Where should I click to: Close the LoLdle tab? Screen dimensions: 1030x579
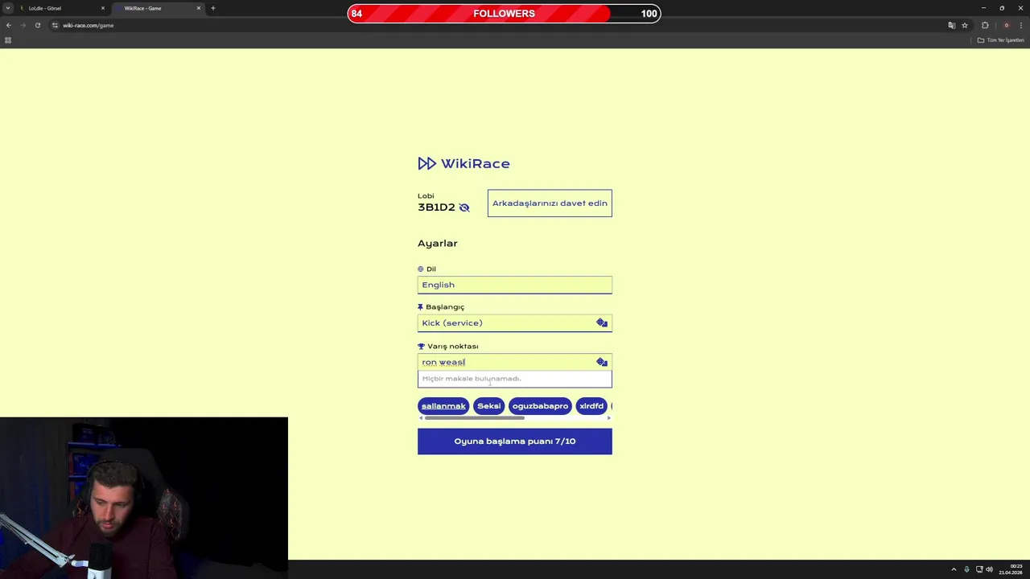103,8
